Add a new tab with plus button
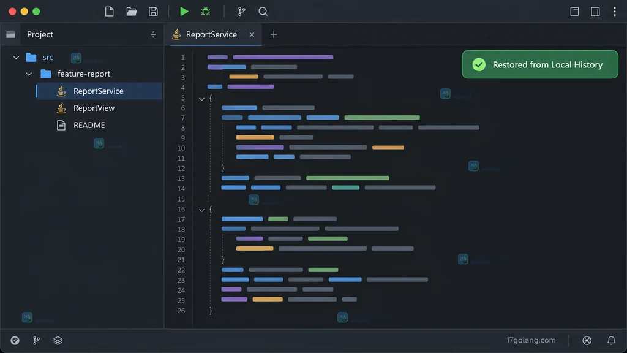The image size is (627, 353). pyautogui.click(x=274, y=35)
